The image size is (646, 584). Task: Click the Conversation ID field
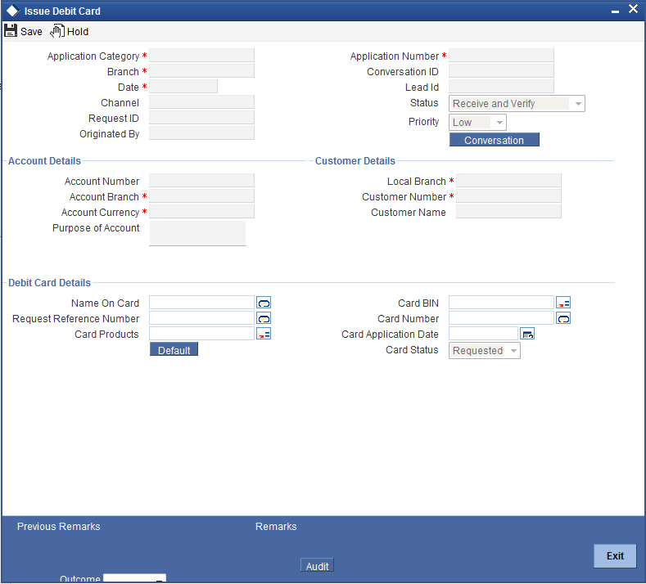click(x=501, y=71)
